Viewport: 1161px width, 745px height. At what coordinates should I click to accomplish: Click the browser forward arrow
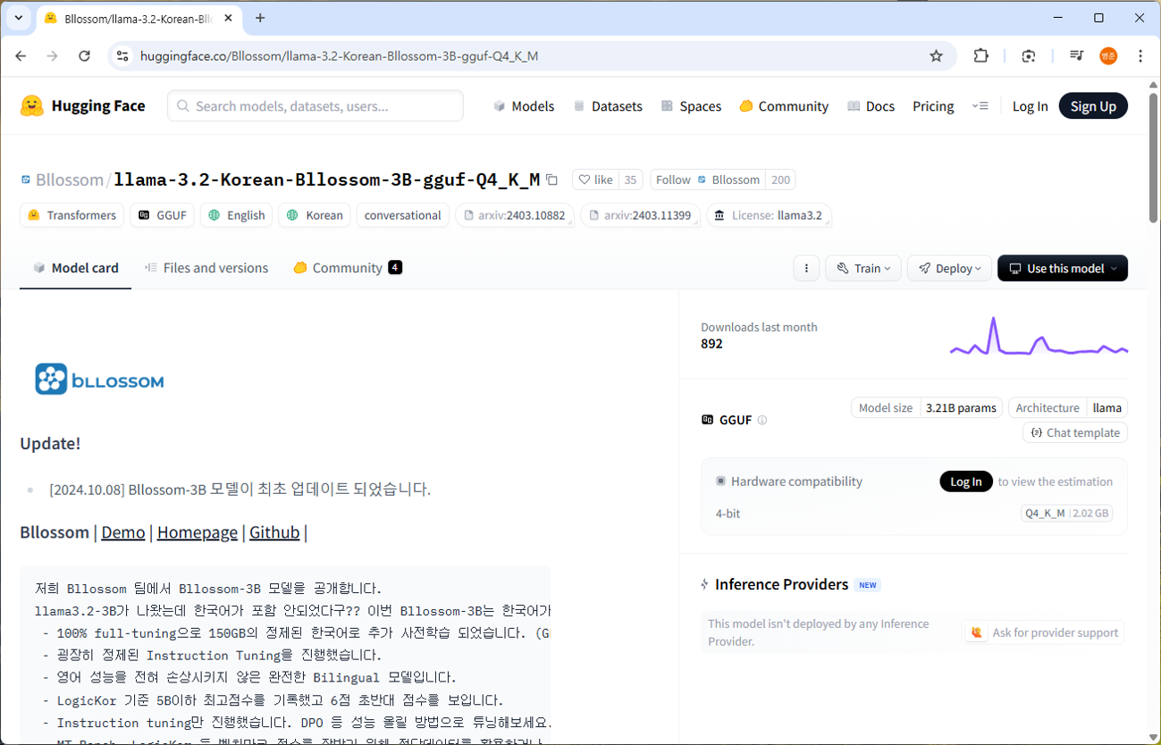pos(52,55)
